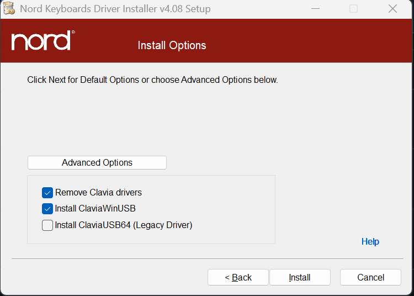
Task: Close the Nord driver installer window
Action: pyautogui.click(x=392, y=9)
